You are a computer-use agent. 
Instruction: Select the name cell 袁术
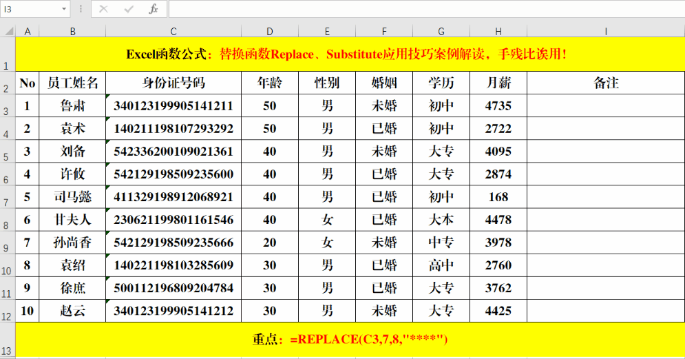coord(72,129)
